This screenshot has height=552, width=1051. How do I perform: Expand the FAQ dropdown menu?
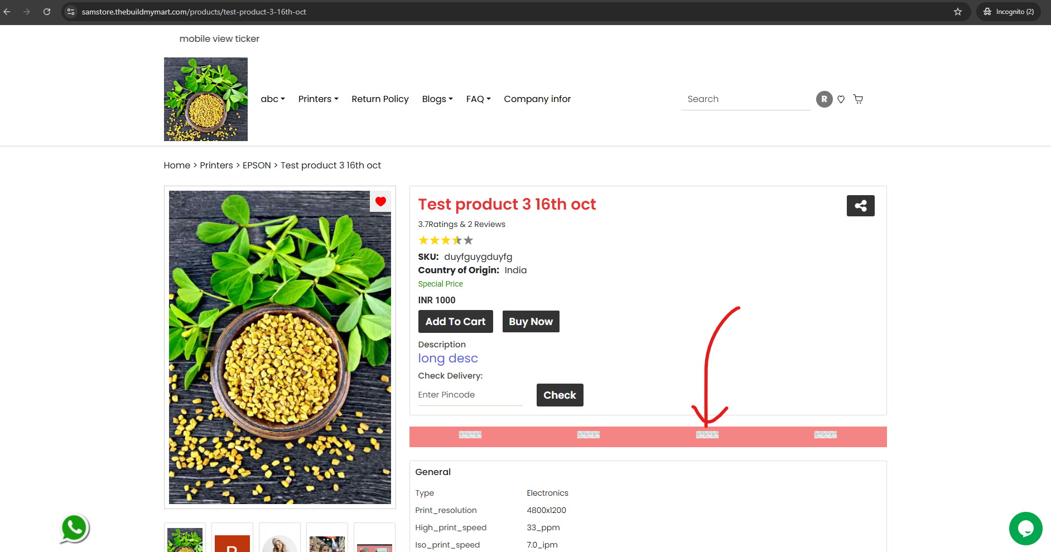coord(478,99)
